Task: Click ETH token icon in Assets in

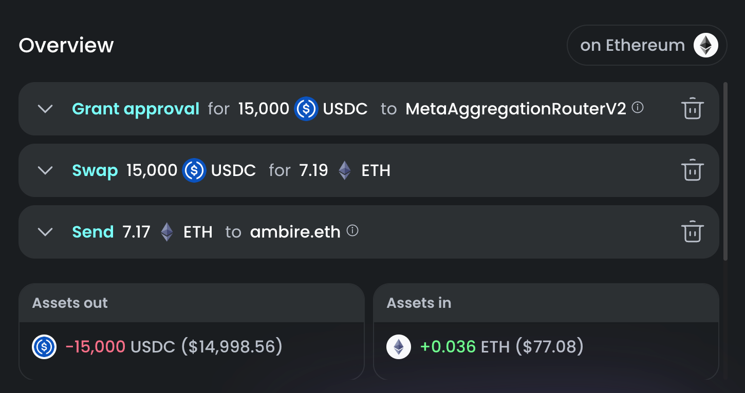Action: (399, 347)
